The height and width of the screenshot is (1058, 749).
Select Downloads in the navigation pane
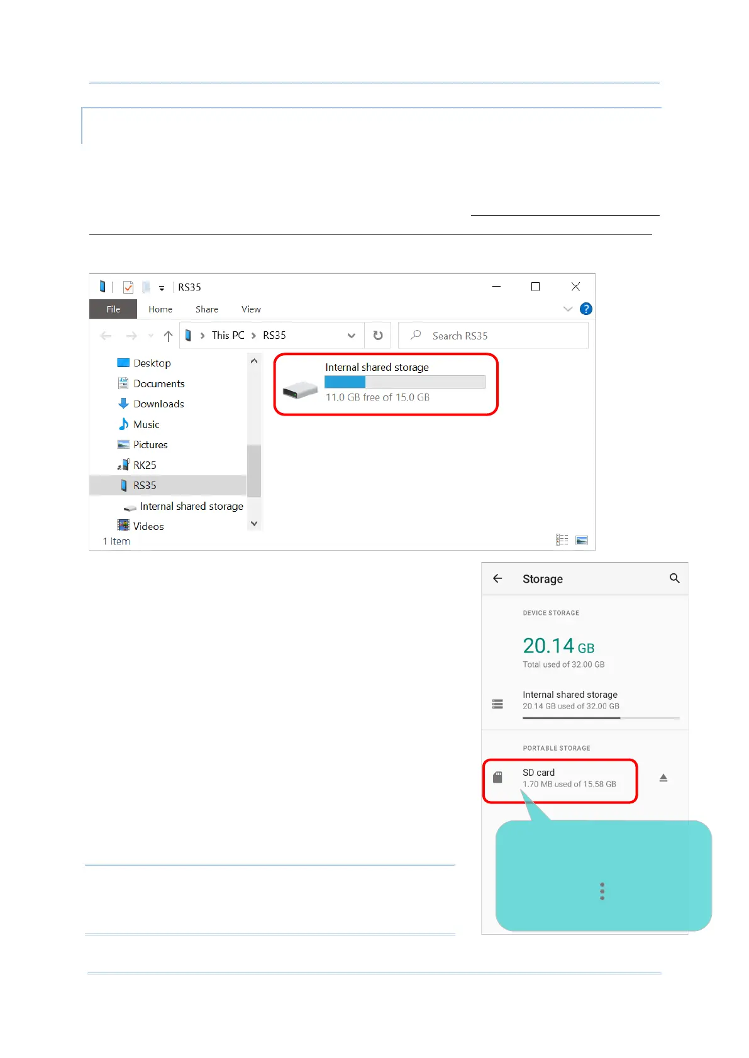tap(151, 404)
